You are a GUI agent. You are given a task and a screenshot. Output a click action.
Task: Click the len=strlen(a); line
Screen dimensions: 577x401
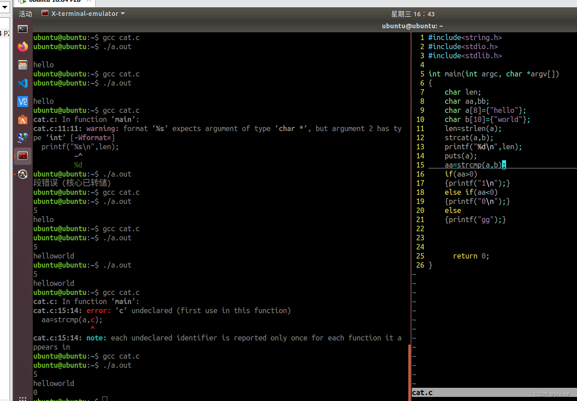coord(473,128)
